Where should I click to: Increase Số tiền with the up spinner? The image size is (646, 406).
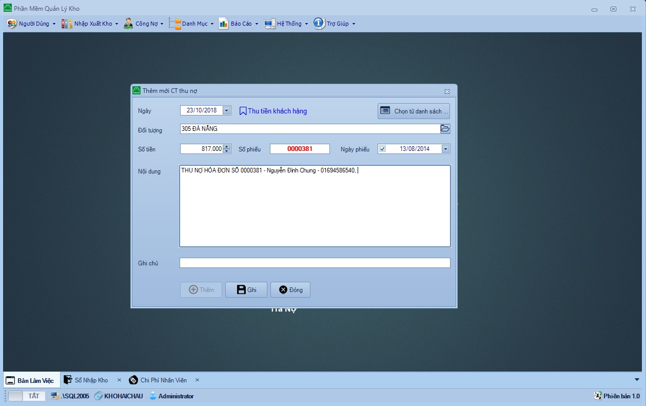coord(227,147)
